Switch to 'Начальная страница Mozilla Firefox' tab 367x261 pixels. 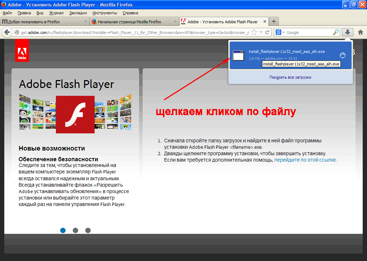click(134, 21)
